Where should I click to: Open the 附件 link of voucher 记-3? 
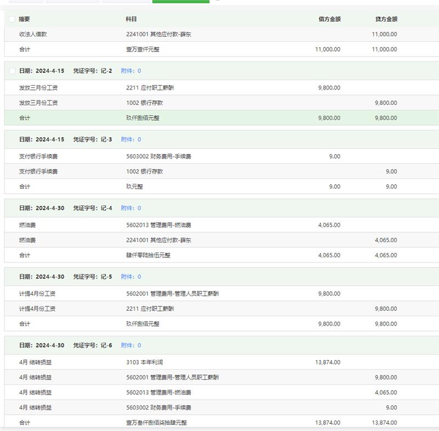point(131,139)
